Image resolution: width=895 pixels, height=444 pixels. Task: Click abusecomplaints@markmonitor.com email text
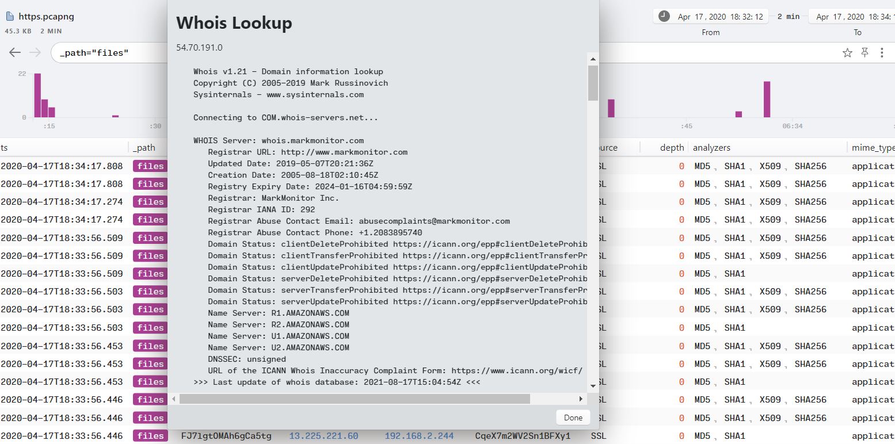point(434,221)
